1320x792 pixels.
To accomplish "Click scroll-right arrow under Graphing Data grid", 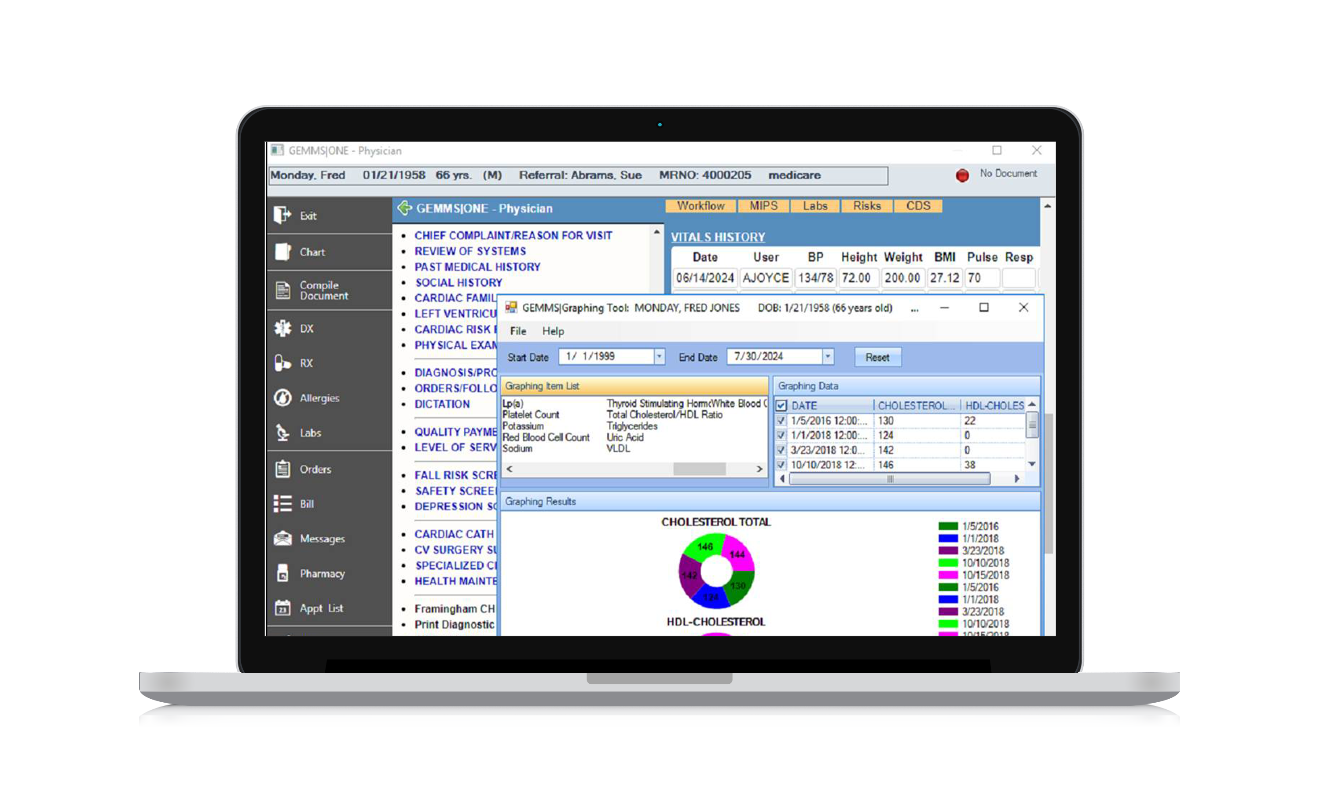I will pyautogui.click(x=1016, y=479).
